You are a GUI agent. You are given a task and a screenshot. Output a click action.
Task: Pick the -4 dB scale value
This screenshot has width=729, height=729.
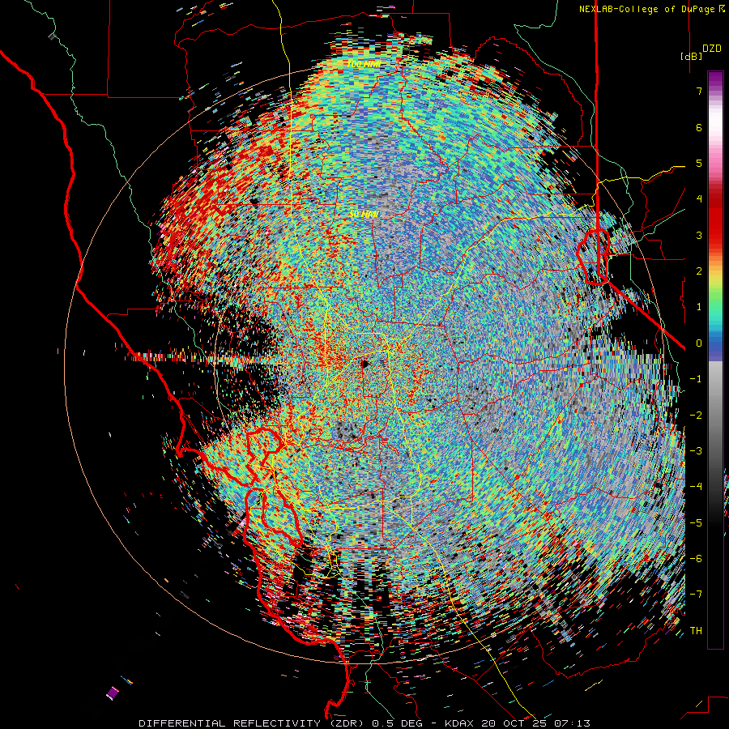[696, 487]
